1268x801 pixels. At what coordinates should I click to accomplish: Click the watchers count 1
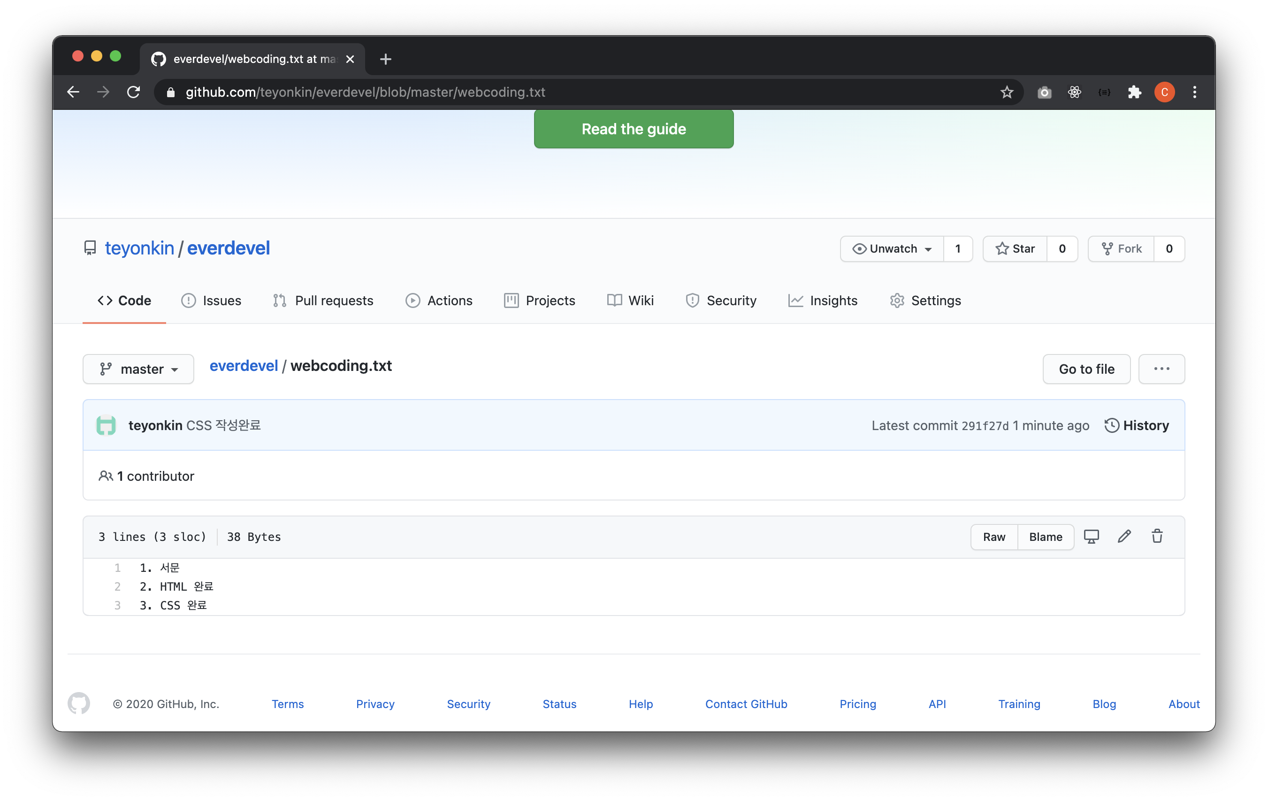[958, 249]
